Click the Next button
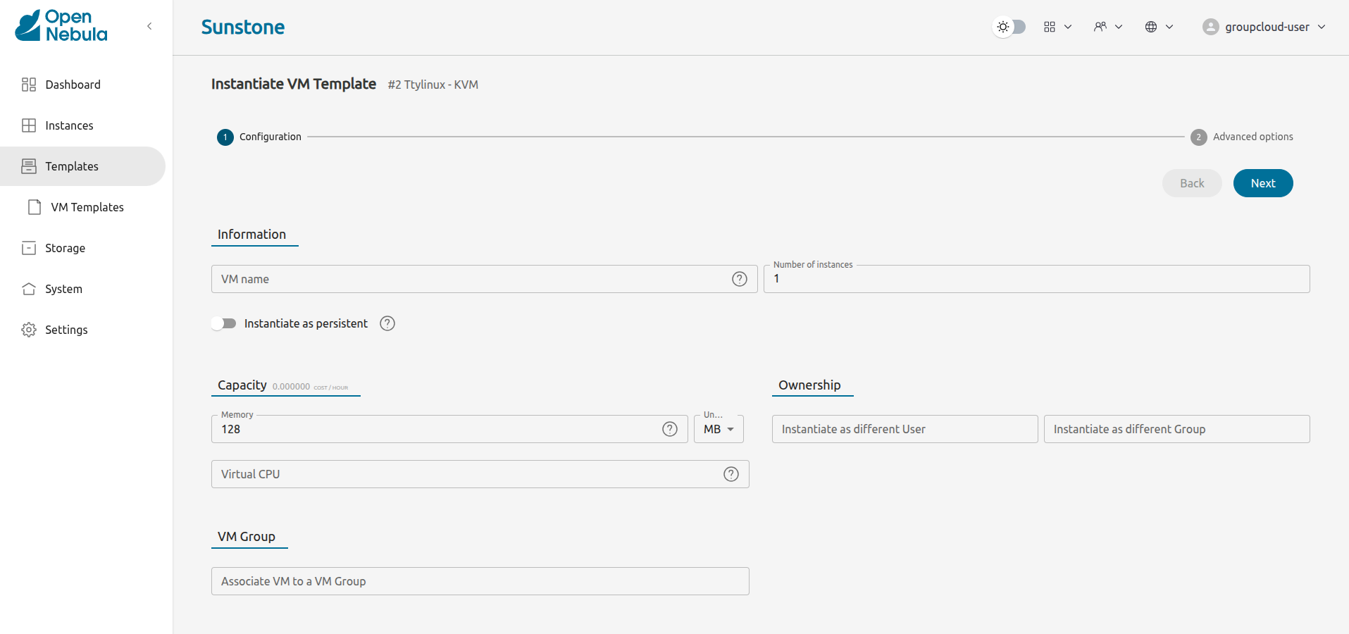1349x634 pixels. tap(1262, 182)
